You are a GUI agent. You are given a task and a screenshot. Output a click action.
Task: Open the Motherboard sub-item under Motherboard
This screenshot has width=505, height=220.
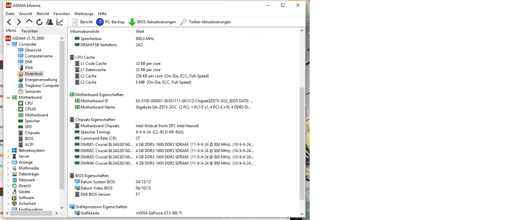click(36, 115)
